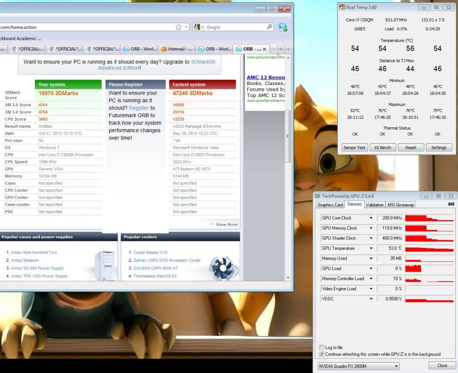Open address bar history dropdown arrow

click(186, 27)
